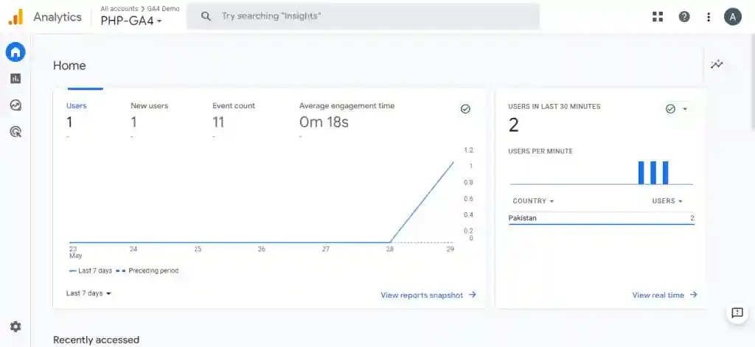This screenshot has width=755, height=347.
Task: Click the Home page heading
Action: click(69, 66)
